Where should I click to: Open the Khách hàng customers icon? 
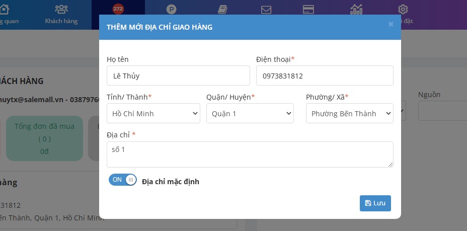tap(61, 10)
